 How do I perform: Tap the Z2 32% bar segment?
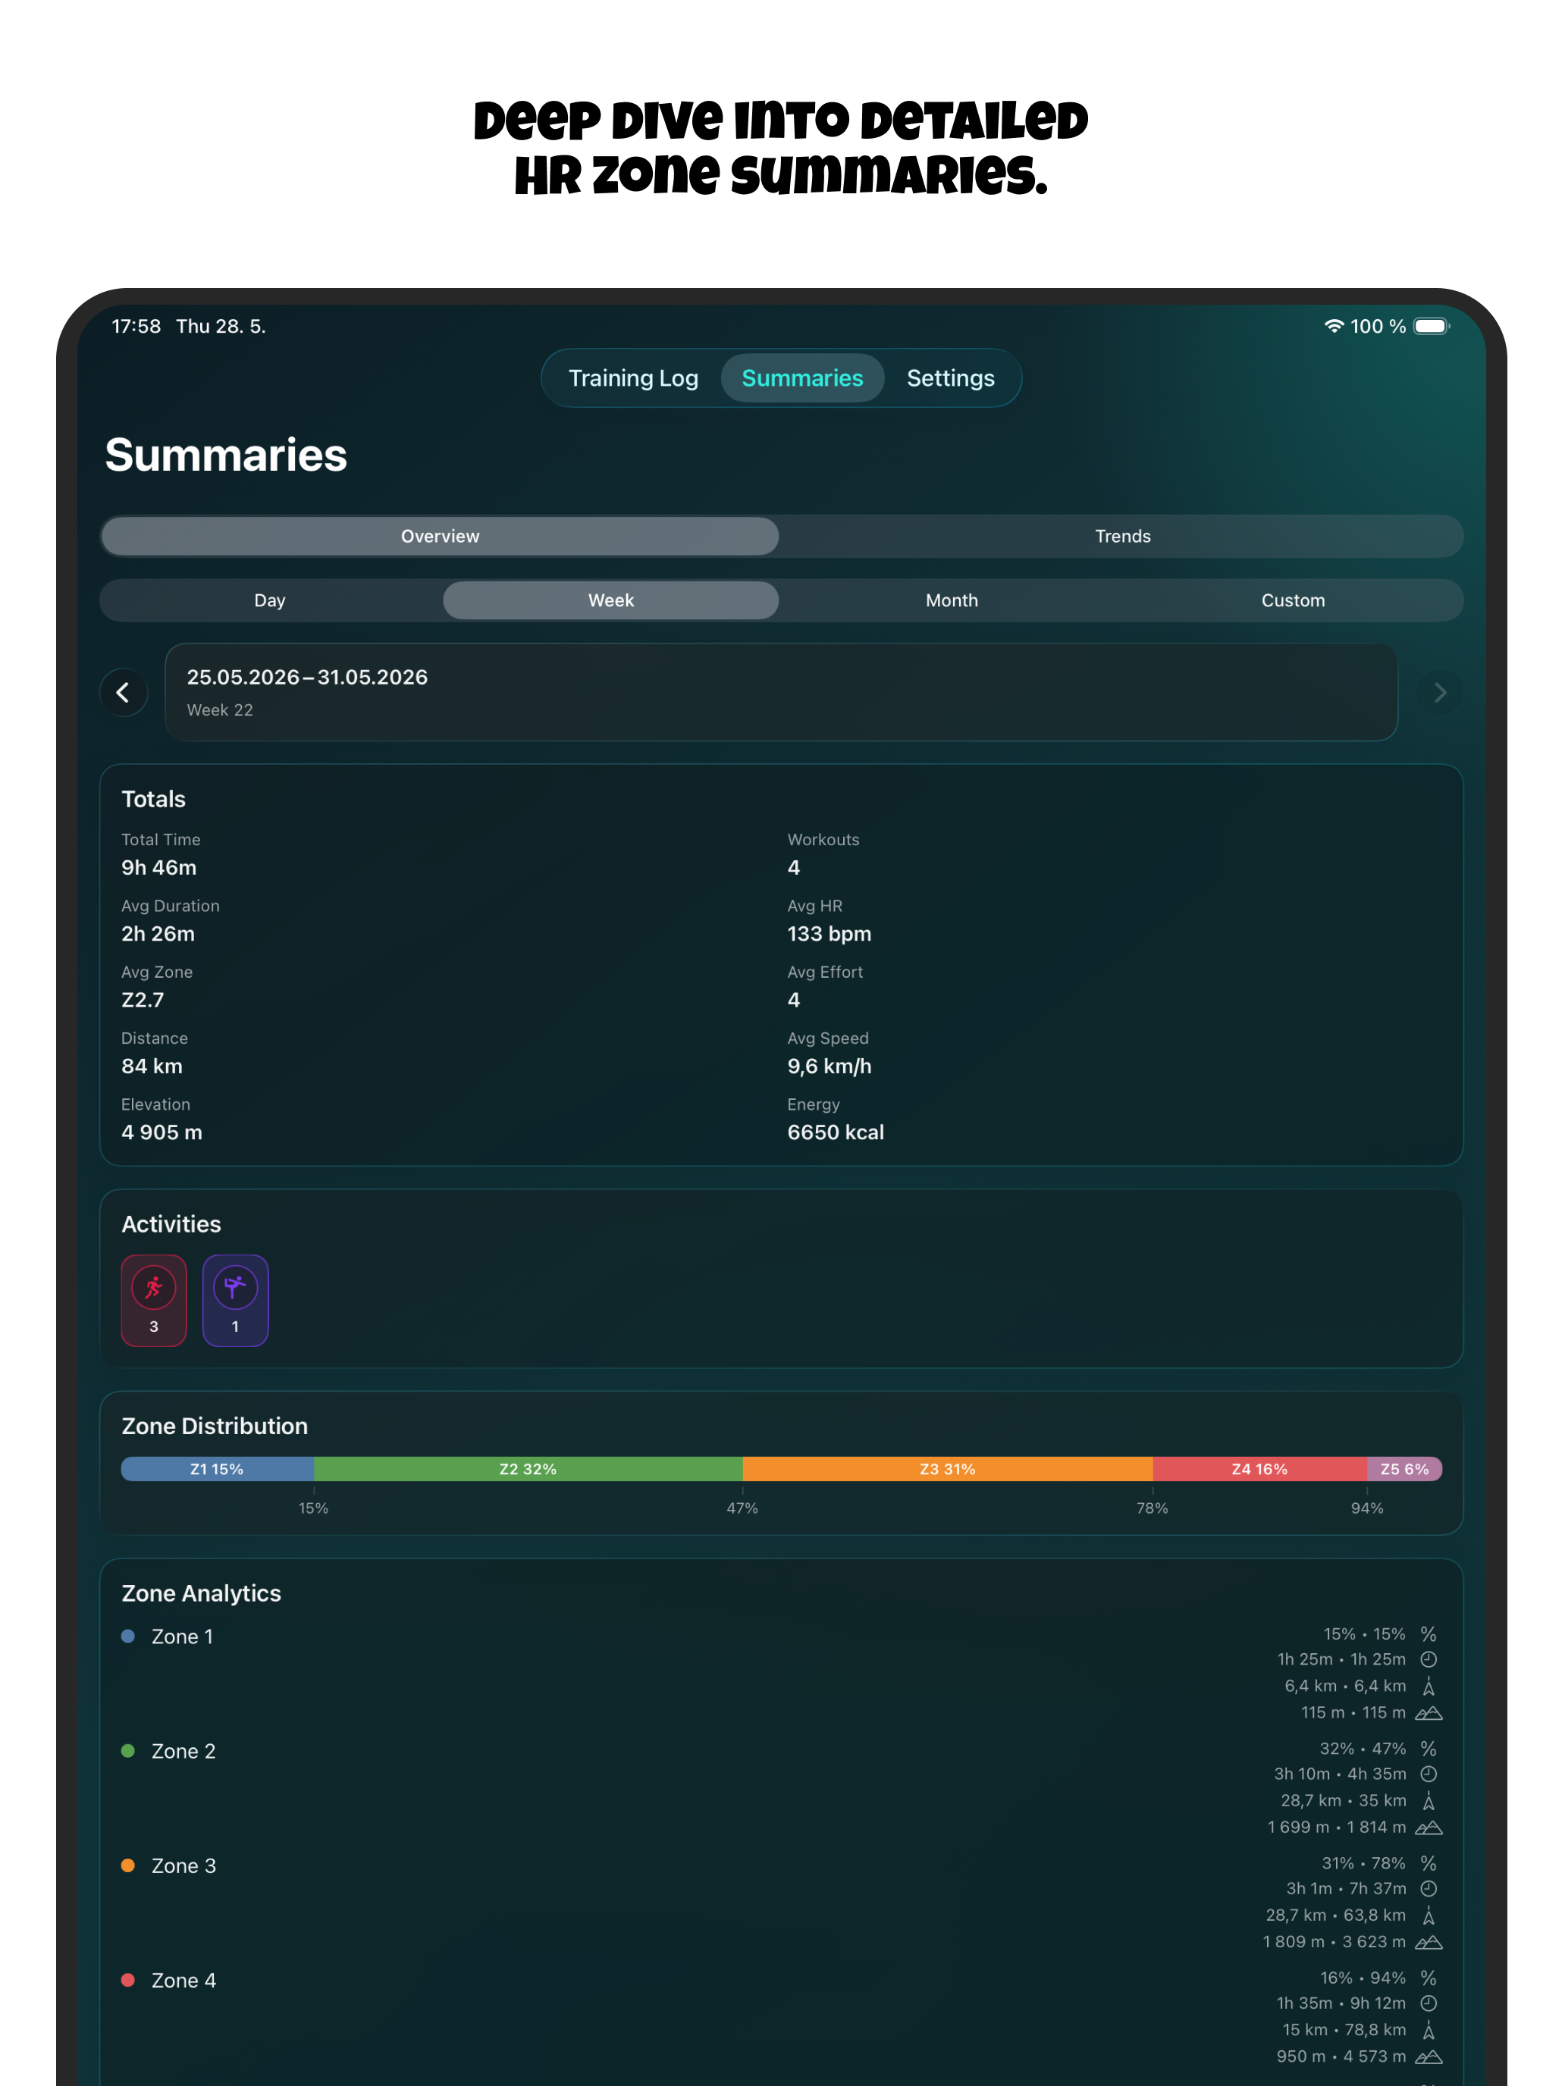(x=528, y=1469)
